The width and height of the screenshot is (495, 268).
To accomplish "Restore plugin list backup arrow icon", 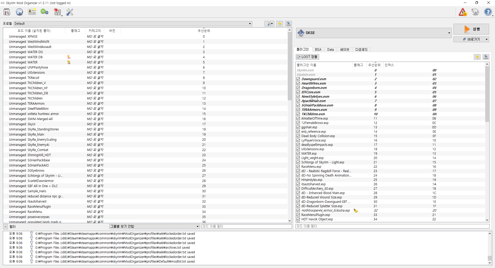I will pyautogui.click(x=477, y=57).
